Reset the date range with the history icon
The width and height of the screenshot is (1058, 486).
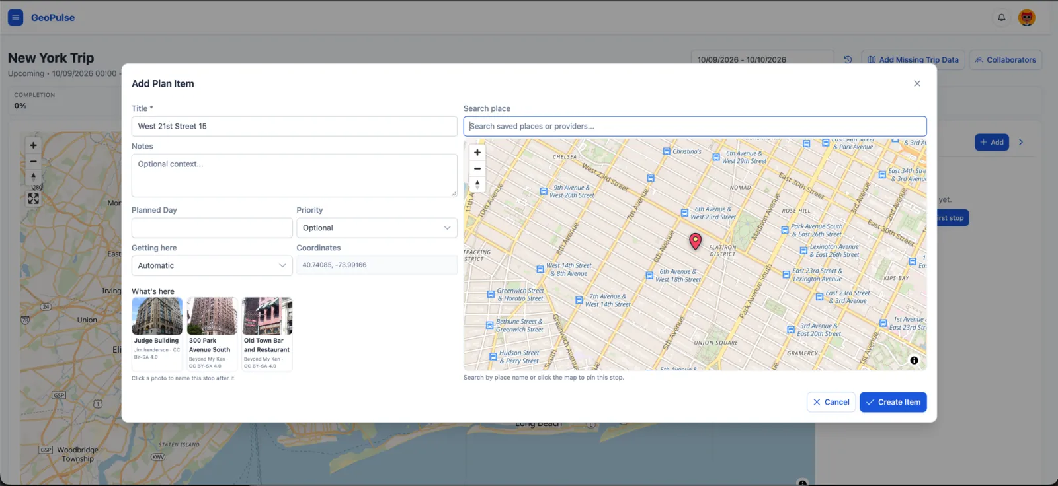point(848,59)
